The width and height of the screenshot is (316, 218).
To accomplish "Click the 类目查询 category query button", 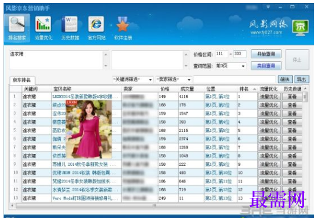I will 266,66.
